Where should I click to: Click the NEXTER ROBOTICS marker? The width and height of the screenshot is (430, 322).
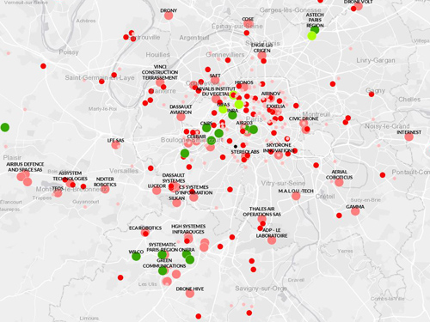[105, 189]
